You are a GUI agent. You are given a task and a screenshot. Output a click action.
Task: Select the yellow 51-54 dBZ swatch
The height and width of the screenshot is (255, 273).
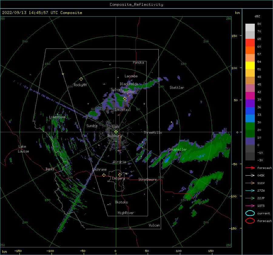pyautogui.click(x=250, y=65)
